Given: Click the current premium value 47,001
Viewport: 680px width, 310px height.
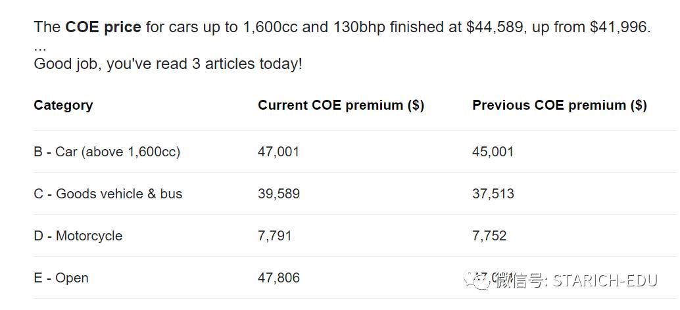Looking at the screenshot, I should [278, 152].
